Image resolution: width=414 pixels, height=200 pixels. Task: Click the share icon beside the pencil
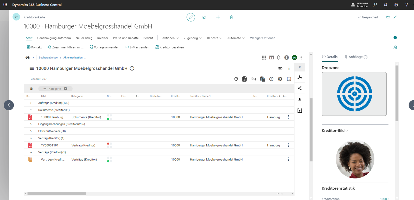point(204,17)
